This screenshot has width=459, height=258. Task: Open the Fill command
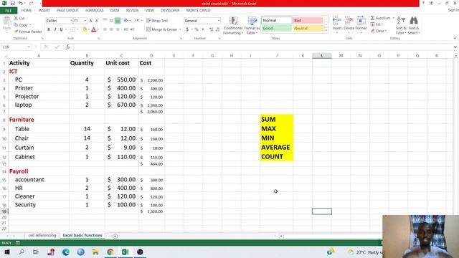point(377,24)
